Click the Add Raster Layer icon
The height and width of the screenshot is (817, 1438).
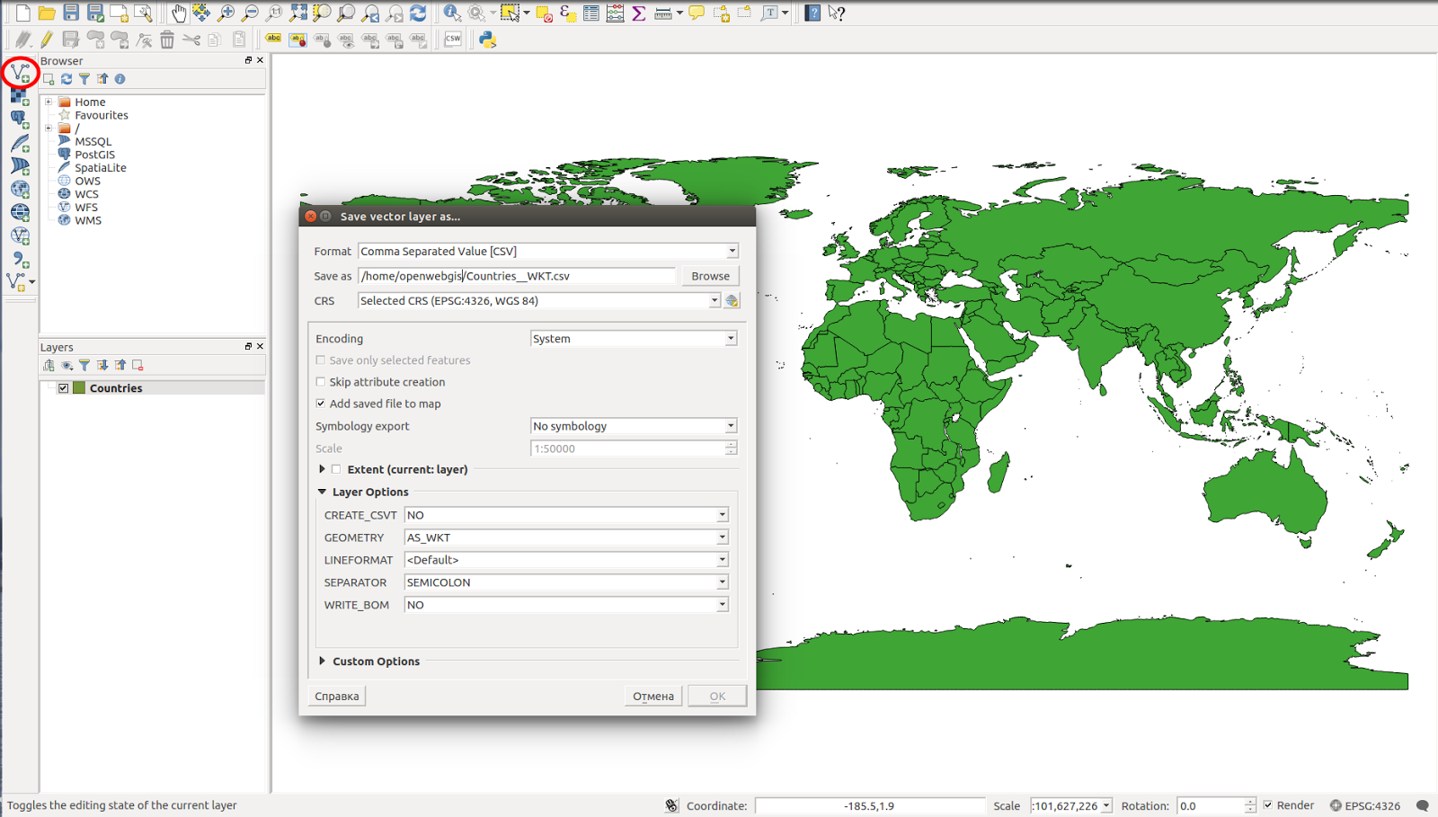point(20,95)
